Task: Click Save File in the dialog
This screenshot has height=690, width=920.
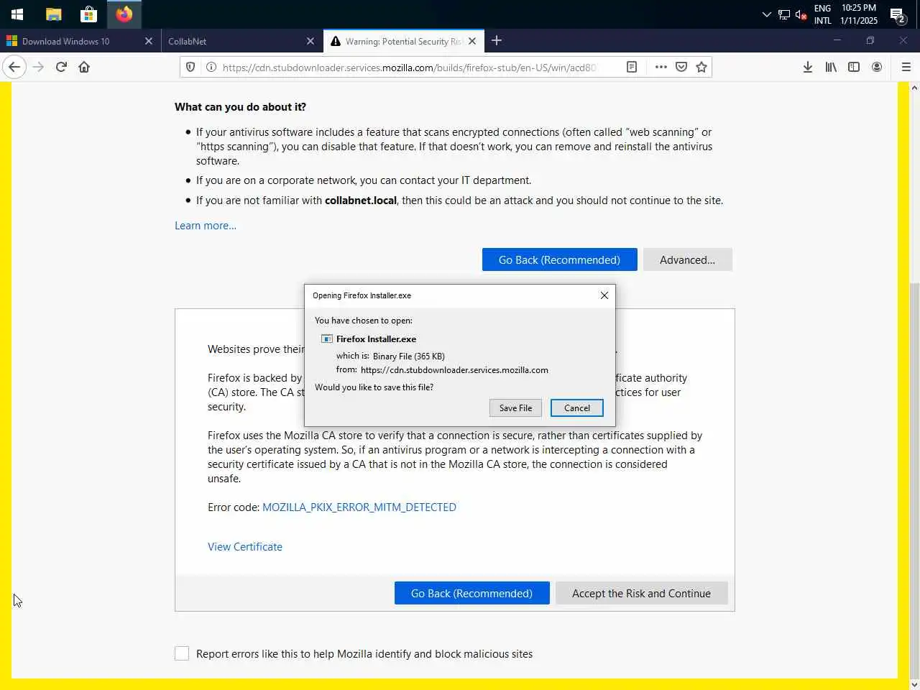Action: 515,408
